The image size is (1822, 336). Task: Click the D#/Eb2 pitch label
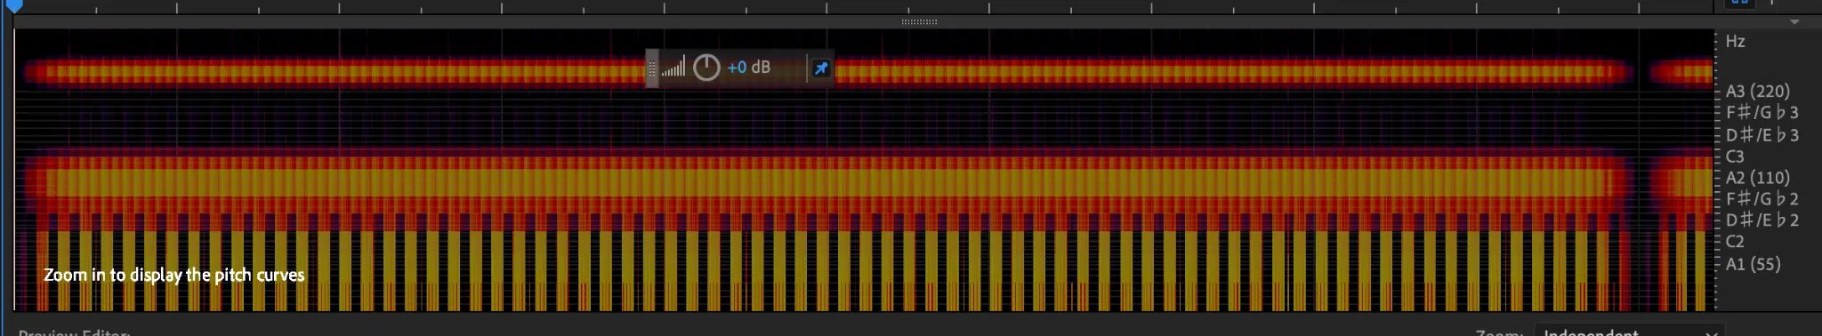click(x=1762, y=220)
